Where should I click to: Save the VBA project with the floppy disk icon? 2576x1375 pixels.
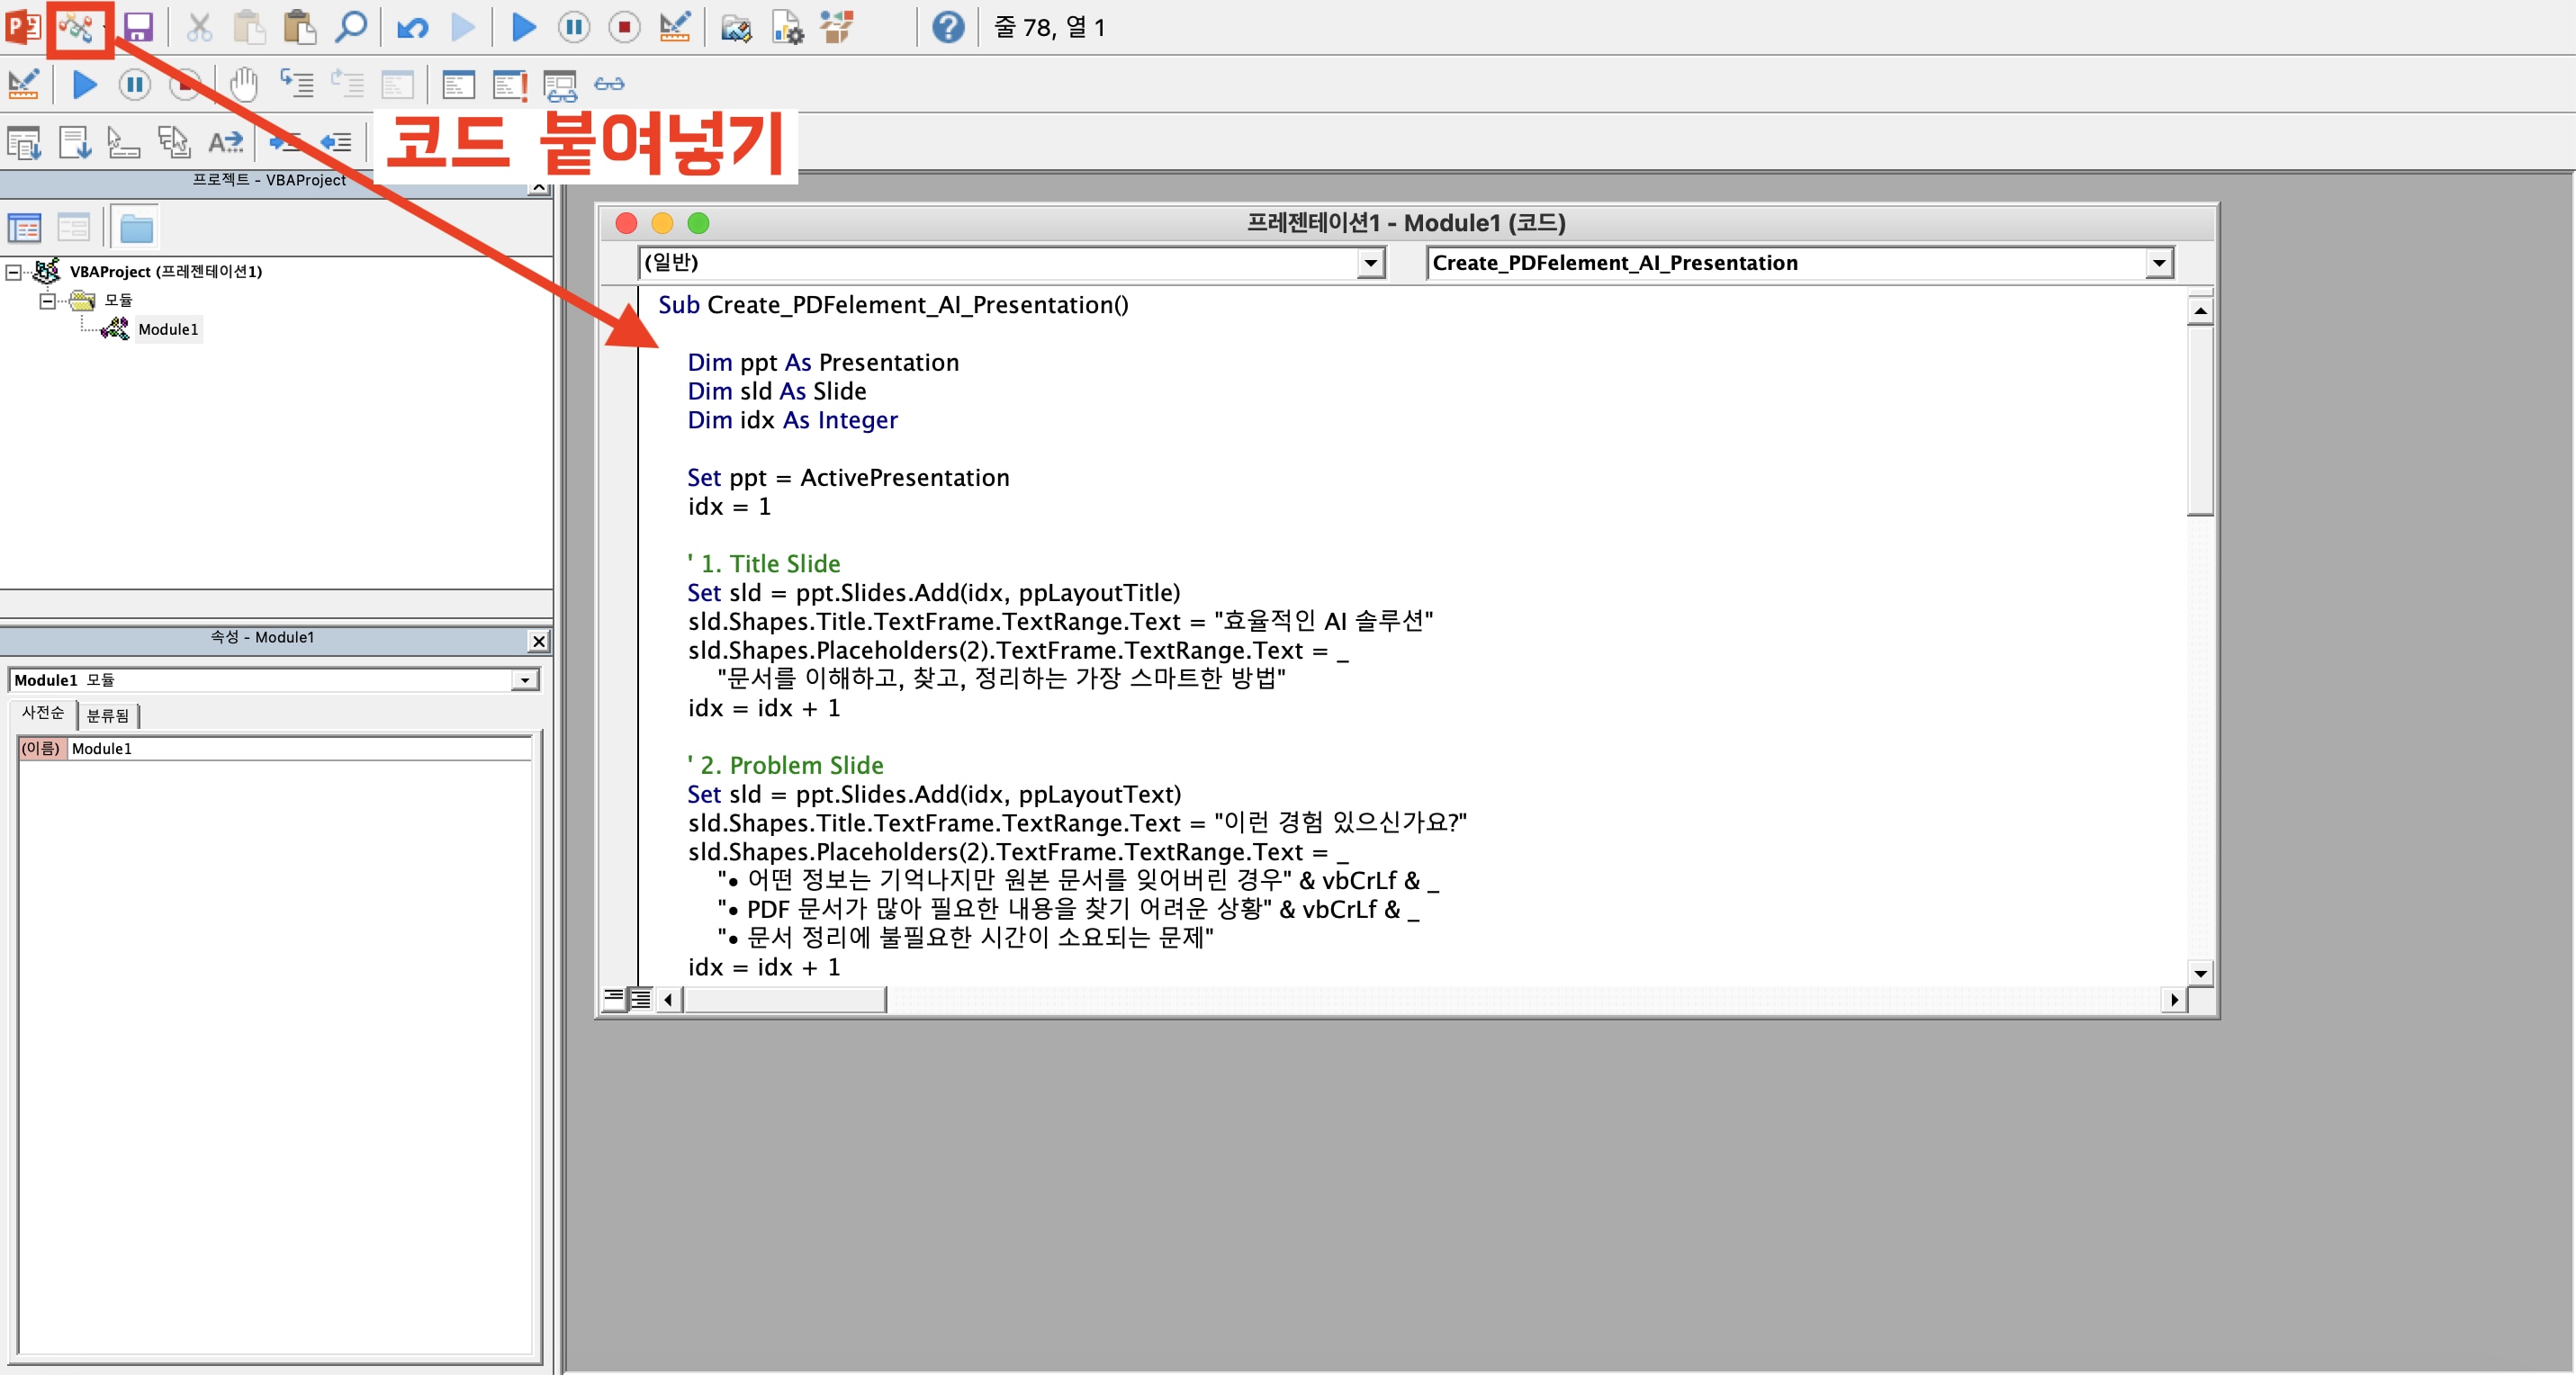click(139, 27)
